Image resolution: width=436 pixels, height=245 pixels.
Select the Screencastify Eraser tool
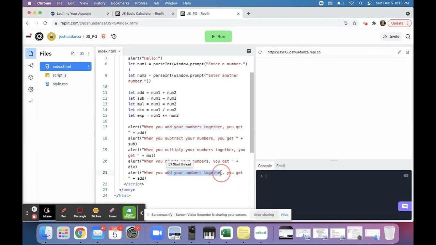click(112, 212)
